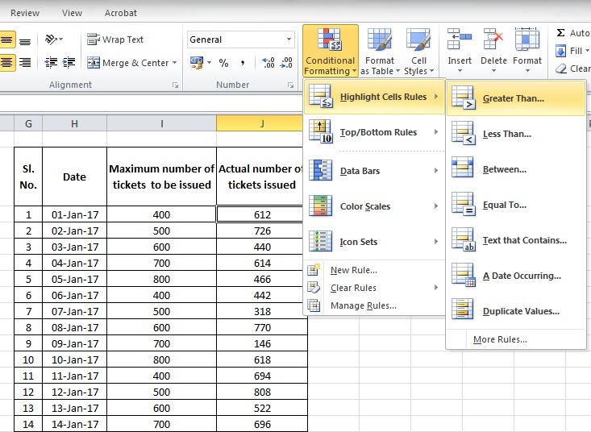Select column H header
This screenshot has width=591, height=432.
click(75, 123)
